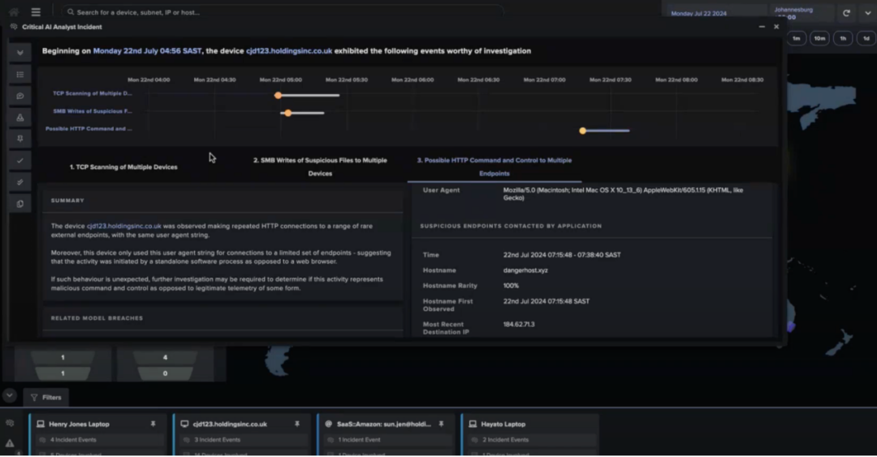Collapse the incident tray round chevron button

point(10,395)
